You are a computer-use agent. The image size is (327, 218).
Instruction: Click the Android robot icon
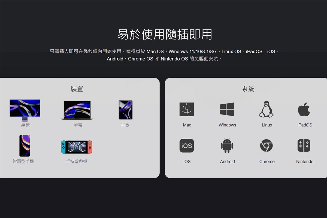point(227,146)
